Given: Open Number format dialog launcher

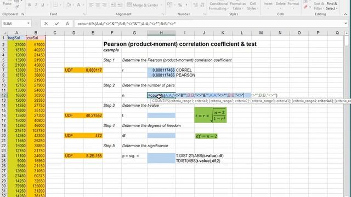Looking at the screenshot, I should [205, 14].
